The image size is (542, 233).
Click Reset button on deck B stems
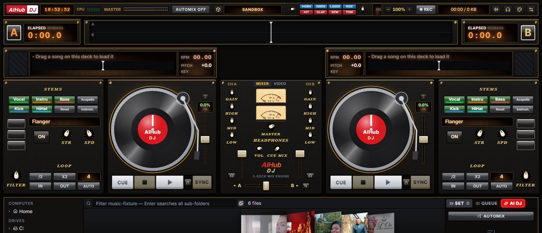500,109
